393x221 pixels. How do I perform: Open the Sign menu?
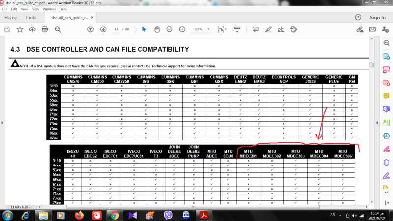[x=35, y=9]
